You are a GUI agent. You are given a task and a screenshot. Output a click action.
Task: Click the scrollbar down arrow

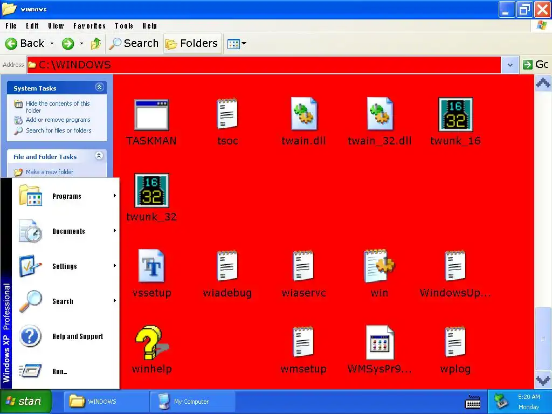click(x=543, y=380)
